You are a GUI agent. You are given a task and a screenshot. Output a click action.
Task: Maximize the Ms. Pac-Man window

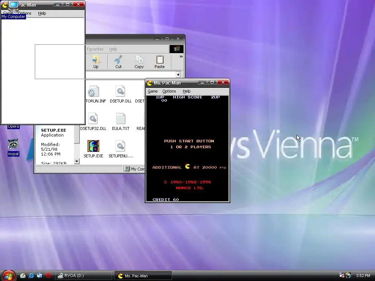click(x=212, y=82)
